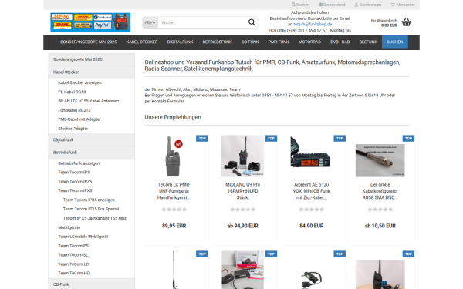
Task: Click the shop logo banner with payment logos
Action: click(90, 22)
